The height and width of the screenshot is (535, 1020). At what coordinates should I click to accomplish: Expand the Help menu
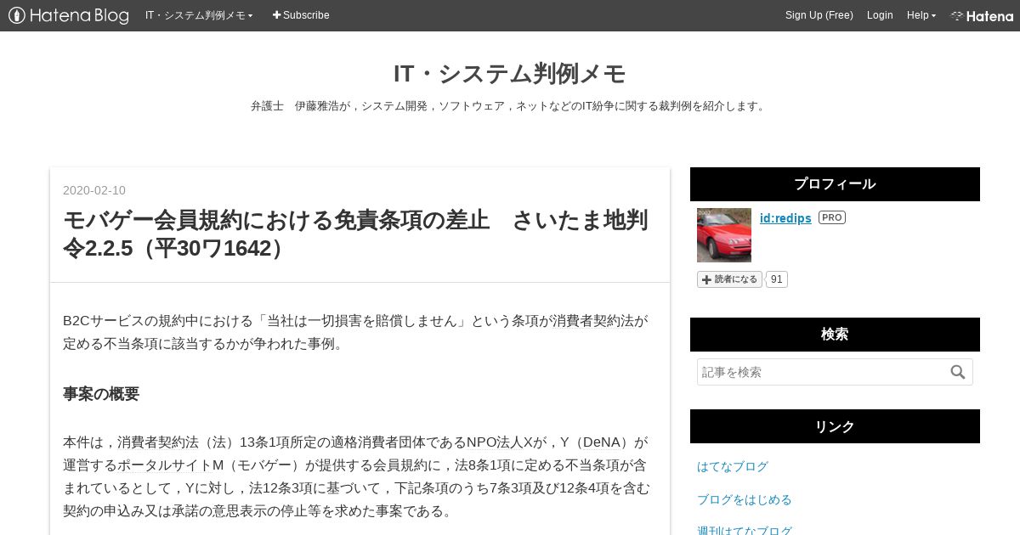(x=921, y=15)
